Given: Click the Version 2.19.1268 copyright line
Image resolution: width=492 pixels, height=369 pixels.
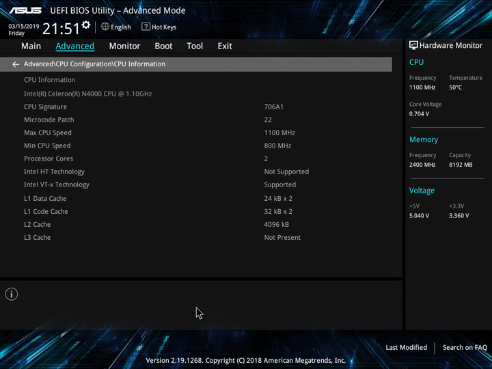Looking at the screenshot, I should click(246, 360).
